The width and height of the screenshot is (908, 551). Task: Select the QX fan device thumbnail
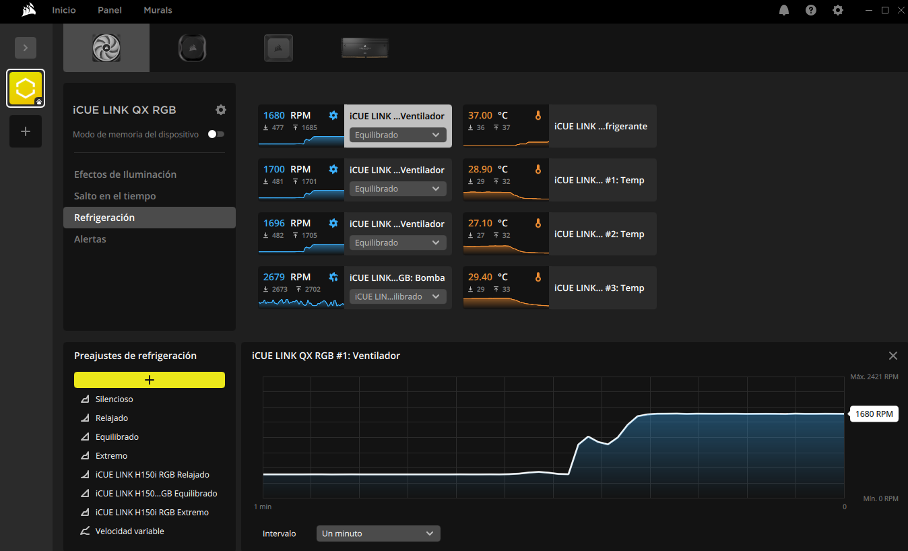point(106,48)
